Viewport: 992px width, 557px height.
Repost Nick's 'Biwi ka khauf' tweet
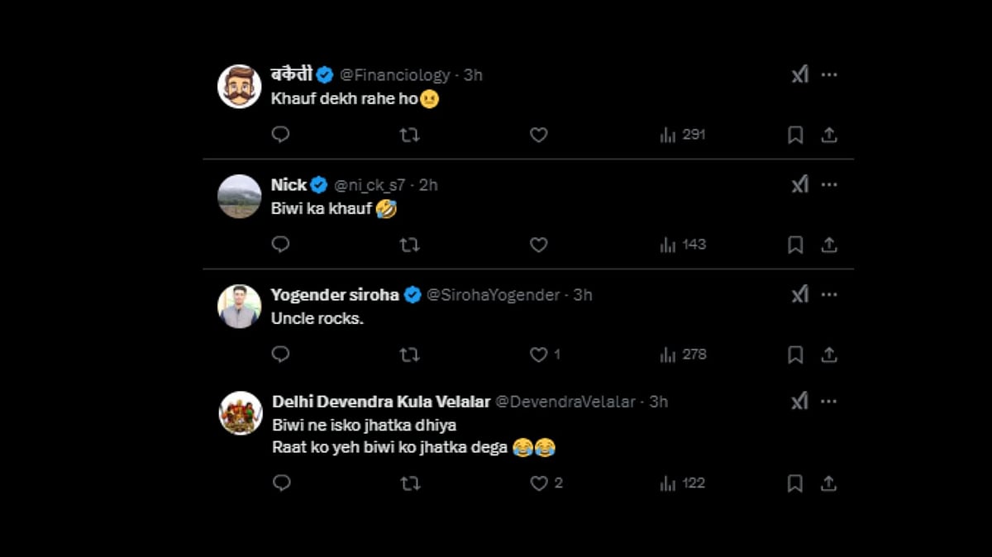(409, 245)
